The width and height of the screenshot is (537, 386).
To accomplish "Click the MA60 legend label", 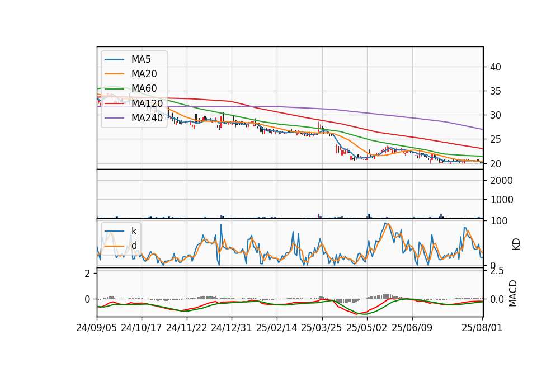I will coord(144,88).
